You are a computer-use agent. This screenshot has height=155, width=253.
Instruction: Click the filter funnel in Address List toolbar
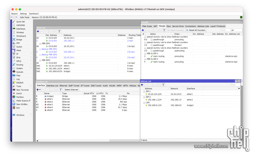click(x=163, y=85)
